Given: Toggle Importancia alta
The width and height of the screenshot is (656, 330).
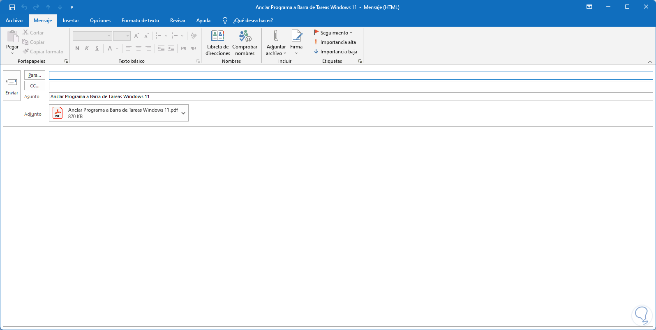Looking at the screenshot, I should pos(335,42).
